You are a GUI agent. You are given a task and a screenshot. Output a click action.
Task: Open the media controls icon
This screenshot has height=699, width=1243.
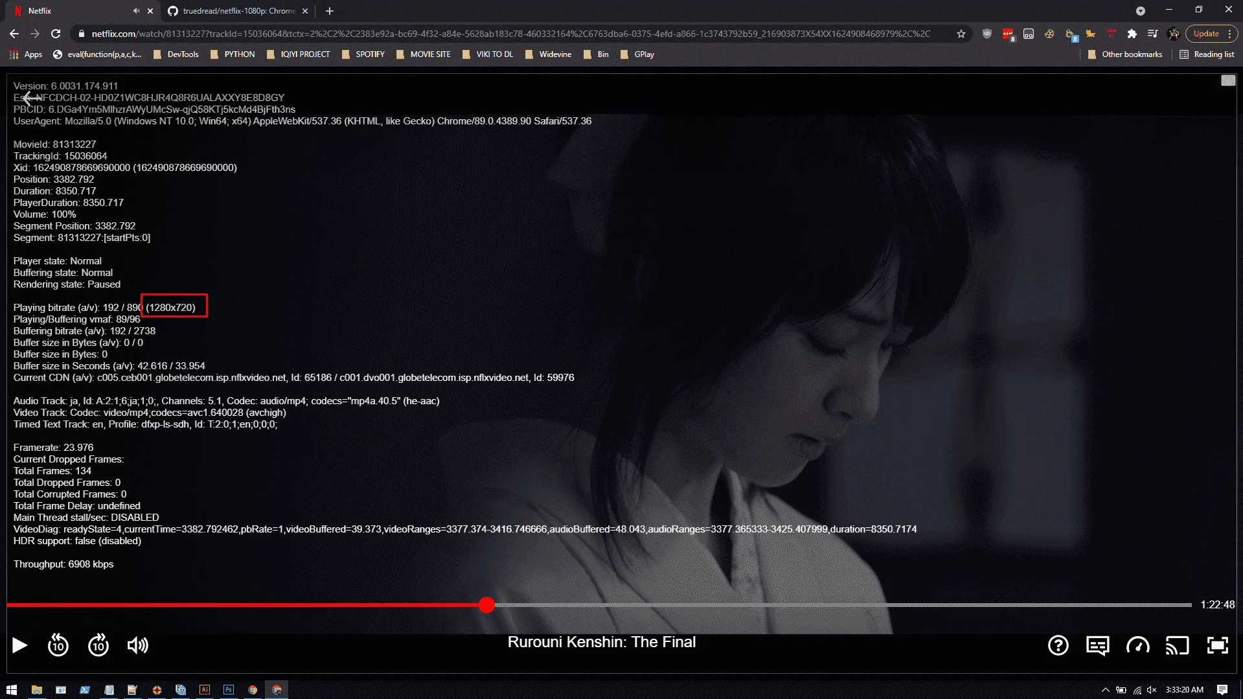(x=1153, y=34)
